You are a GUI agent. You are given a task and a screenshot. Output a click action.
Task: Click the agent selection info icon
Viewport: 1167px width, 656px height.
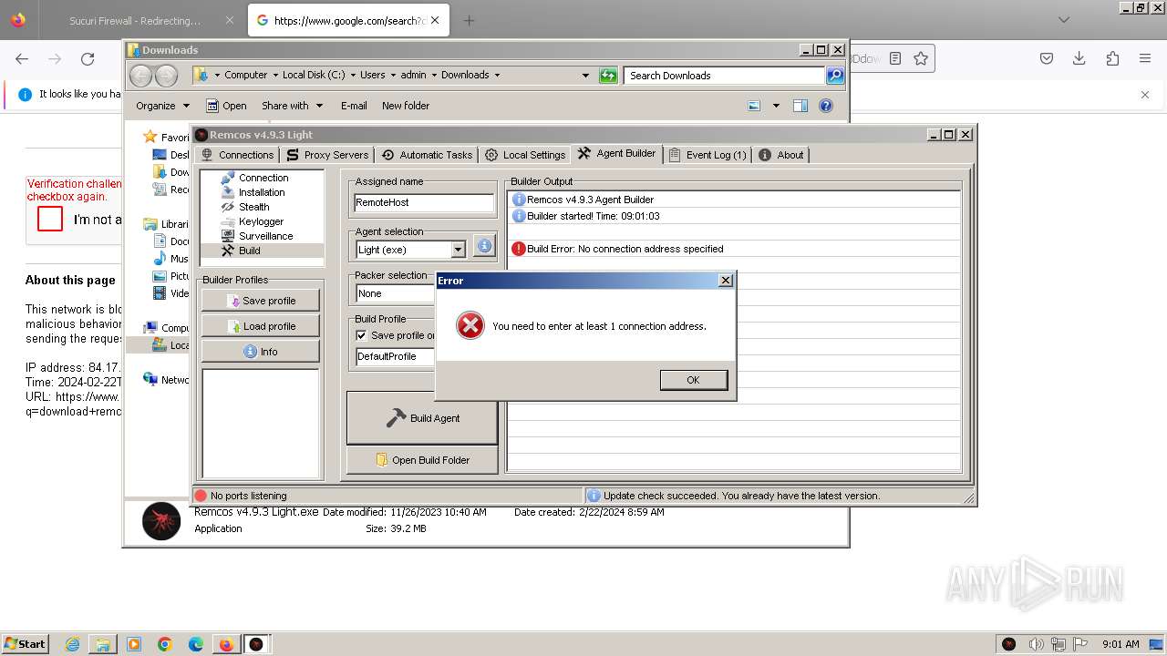pyautogui.click(x=484, y=245)
